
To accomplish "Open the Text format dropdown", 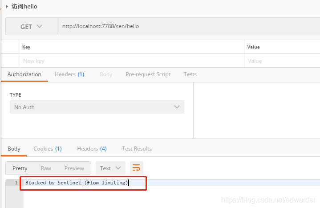I will click(x=110, y=168).
